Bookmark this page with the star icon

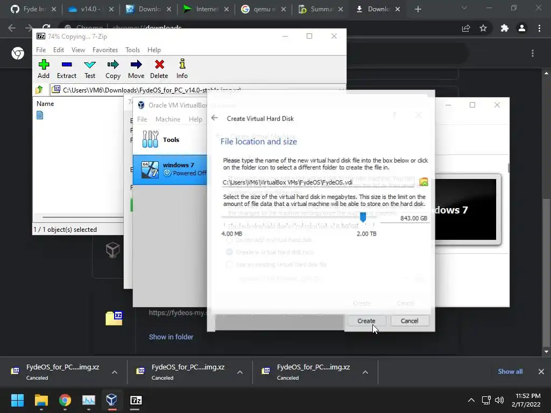[x=483, y=28]
